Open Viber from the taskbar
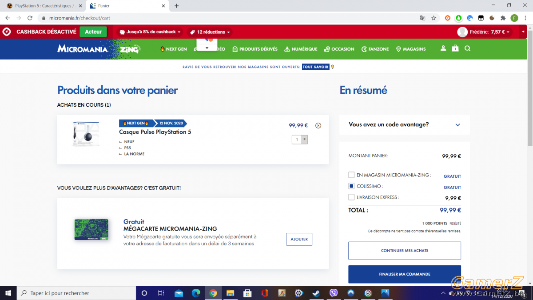 (x=334, y=293)
